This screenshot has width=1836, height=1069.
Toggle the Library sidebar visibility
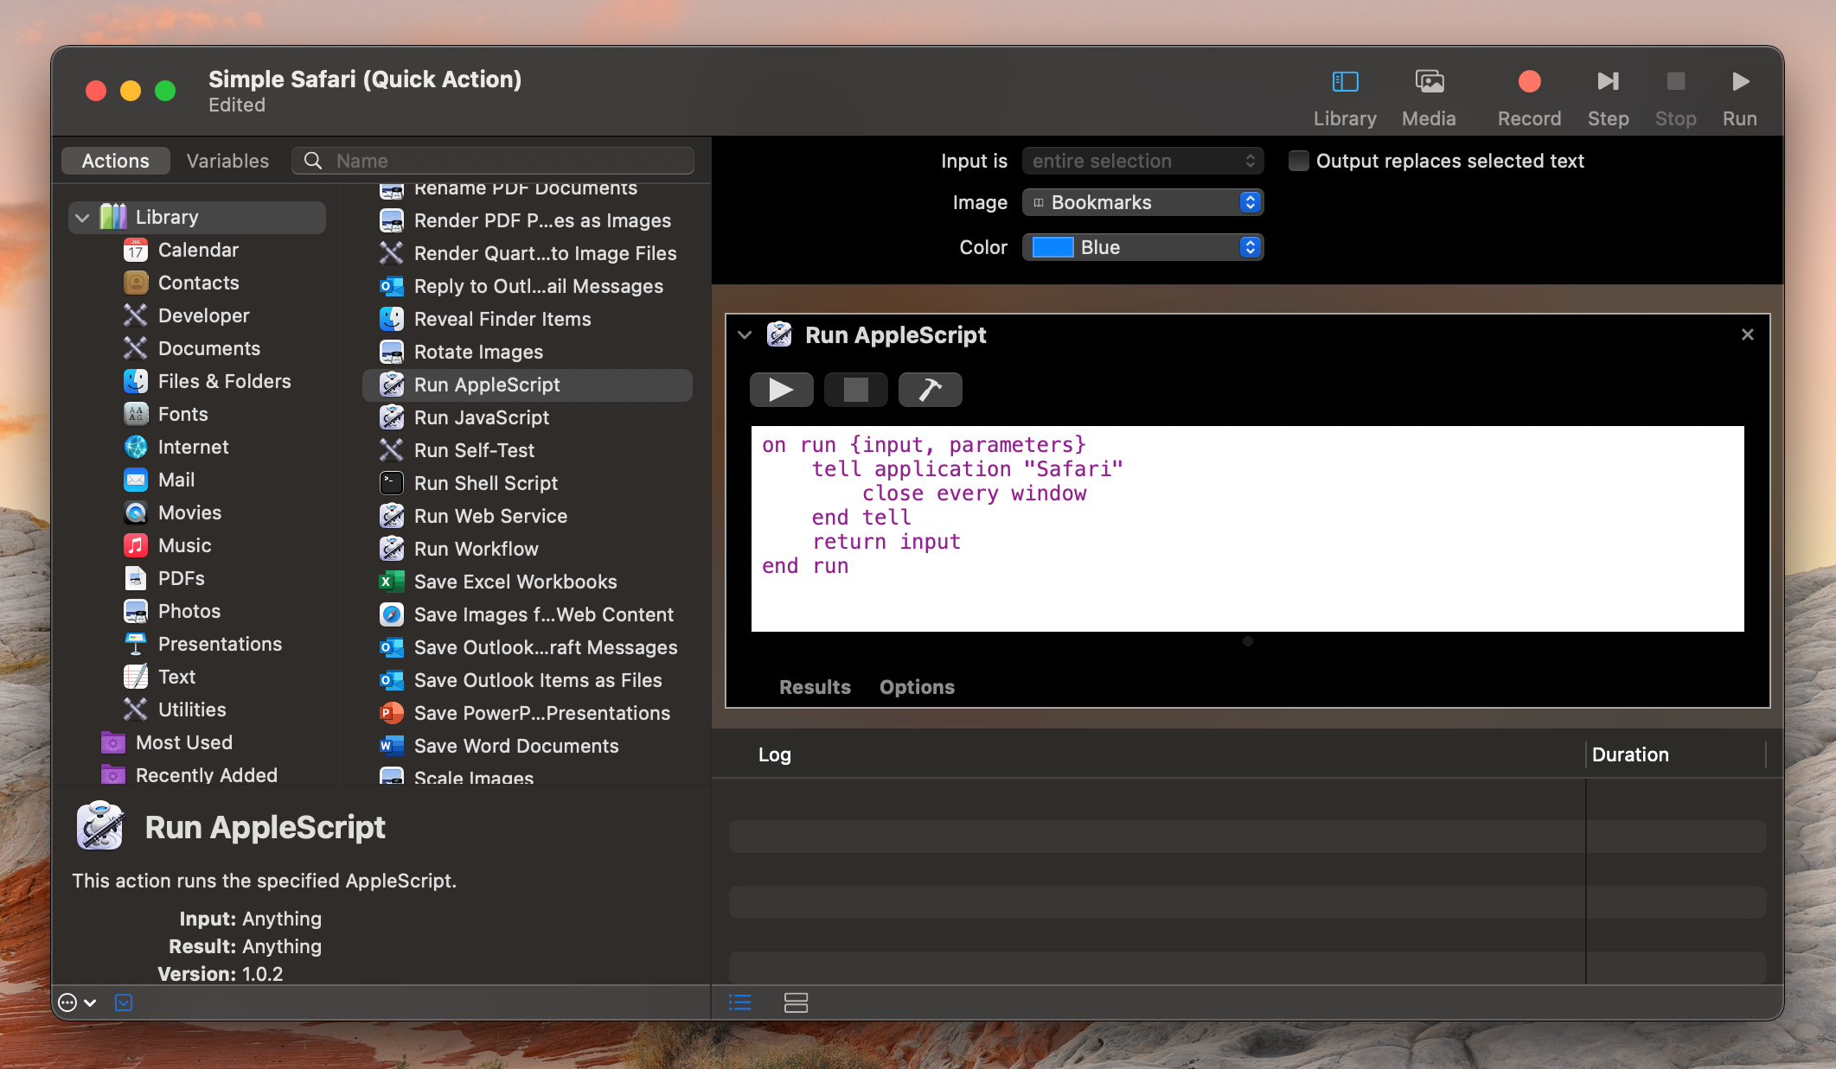pyautogui.click(x=1343, y=82)
